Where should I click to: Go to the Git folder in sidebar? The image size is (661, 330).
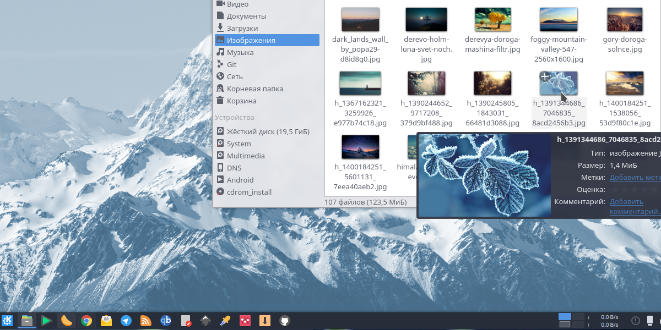coord(231,64)
